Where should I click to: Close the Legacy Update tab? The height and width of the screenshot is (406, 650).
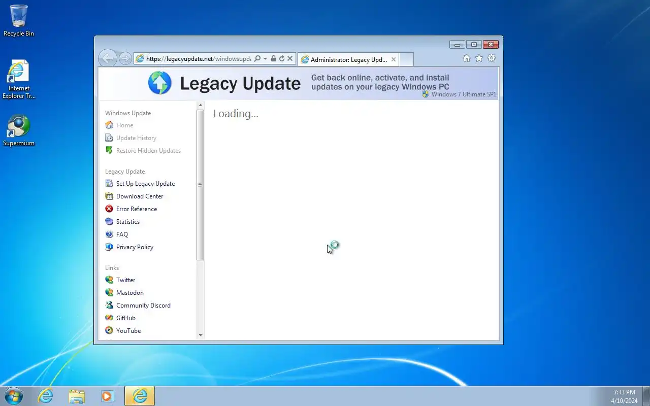pos(394,59)
